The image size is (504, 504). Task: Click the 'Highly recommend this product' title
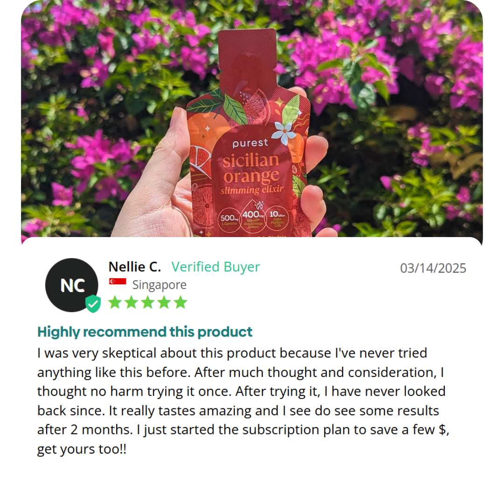[x=145, y=332]
